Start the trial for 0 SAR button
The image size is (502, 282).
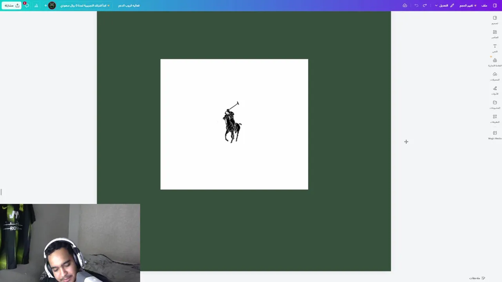[x=85, y=5]
